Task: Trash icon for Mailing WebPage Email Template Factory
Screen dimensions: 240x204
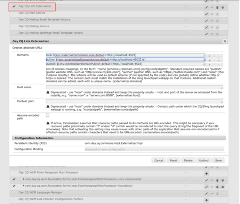Action: 217,34
